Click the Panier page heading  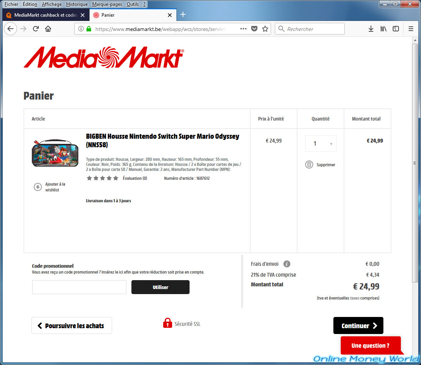pyautogui.click(x=39, y=96)
